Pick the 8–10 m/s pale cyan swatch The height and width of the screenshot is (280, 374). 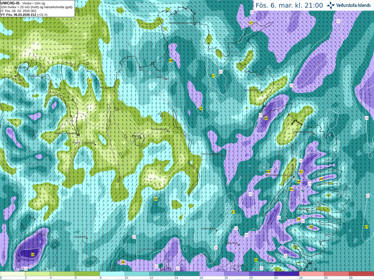tap(112, 274)
